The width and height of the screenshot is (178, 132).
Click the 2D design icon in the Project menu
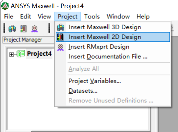(x=61, y=37)
